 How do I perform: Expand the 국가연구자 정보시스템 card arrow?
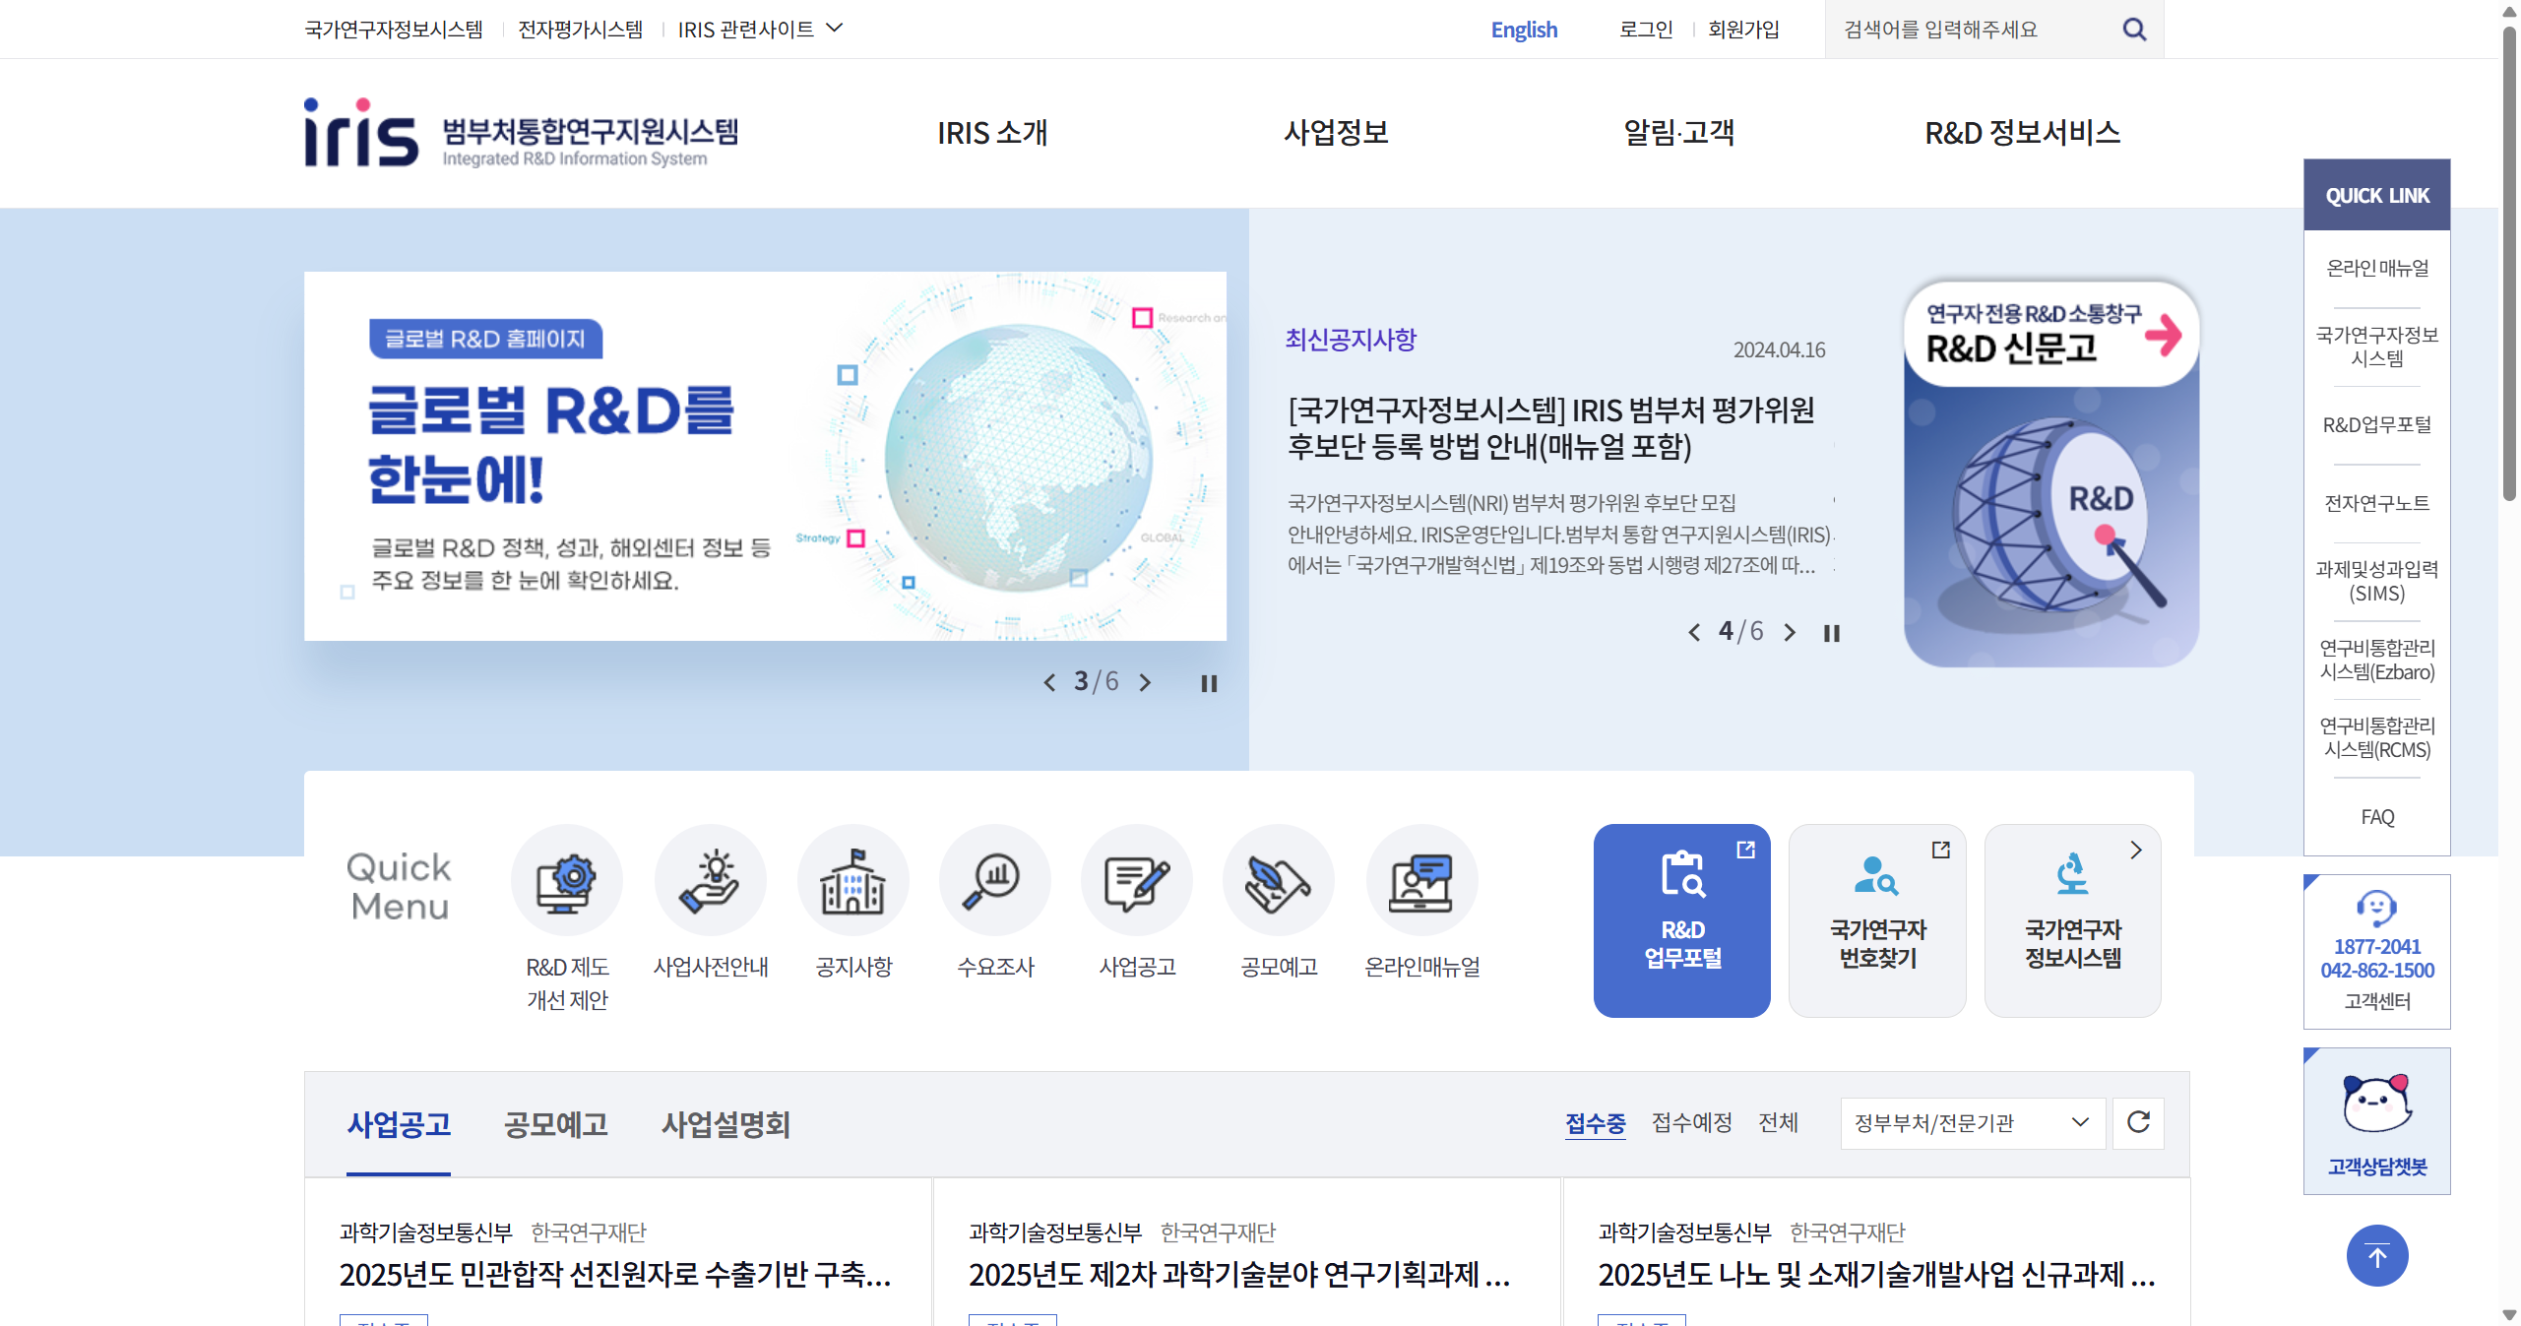[x=2135, y=850]
